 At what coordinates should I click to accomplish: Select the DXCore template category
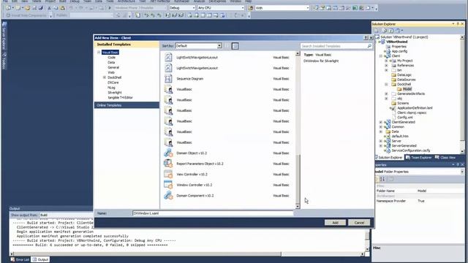point(113,83)
